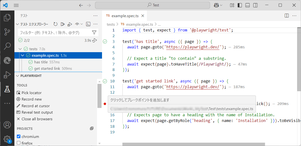This screenshot has height=146, width=301.
Task: Debug all tests button
Action: 70,24
